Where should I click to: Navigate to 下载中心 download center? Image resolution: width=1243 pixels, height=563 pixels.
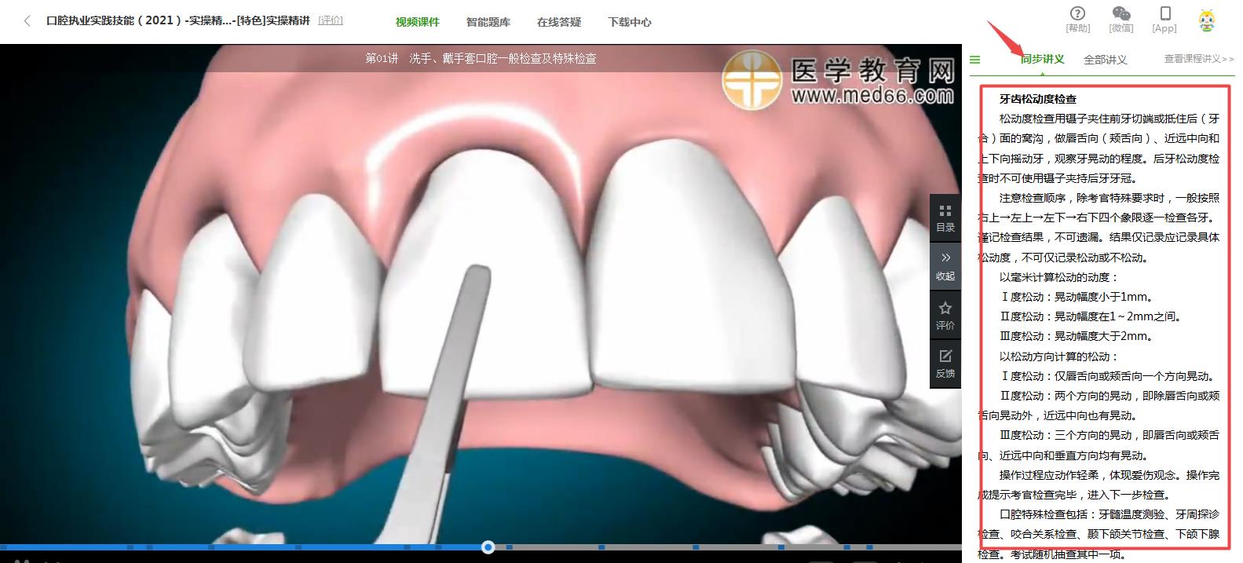point(629,22)
